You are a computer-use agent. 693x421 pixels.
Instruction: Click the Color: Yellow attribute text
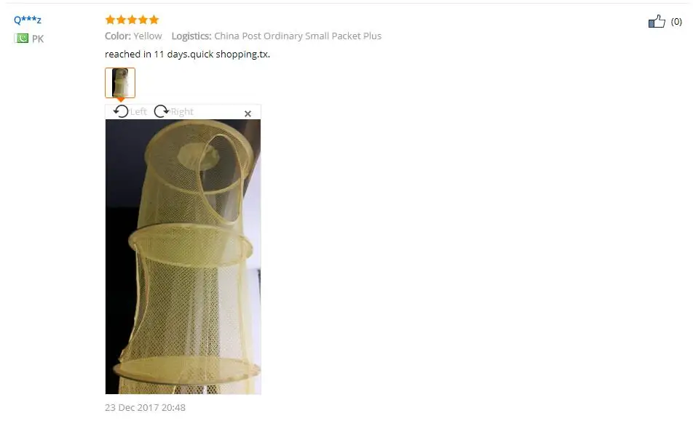coord(133,36)
